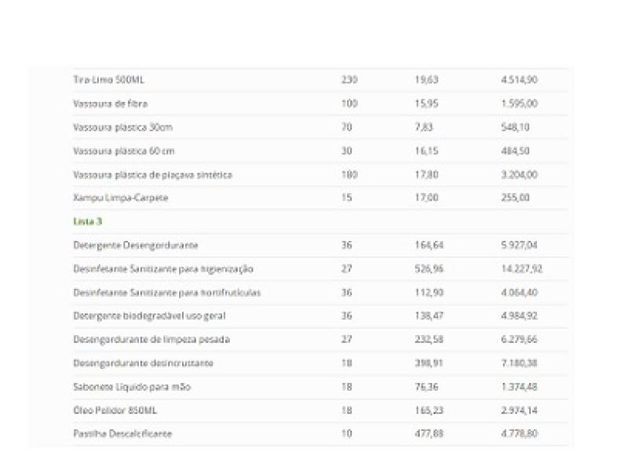
Task: Click the "Sabonete Líquido para mão" item
Action: (131, 386)
